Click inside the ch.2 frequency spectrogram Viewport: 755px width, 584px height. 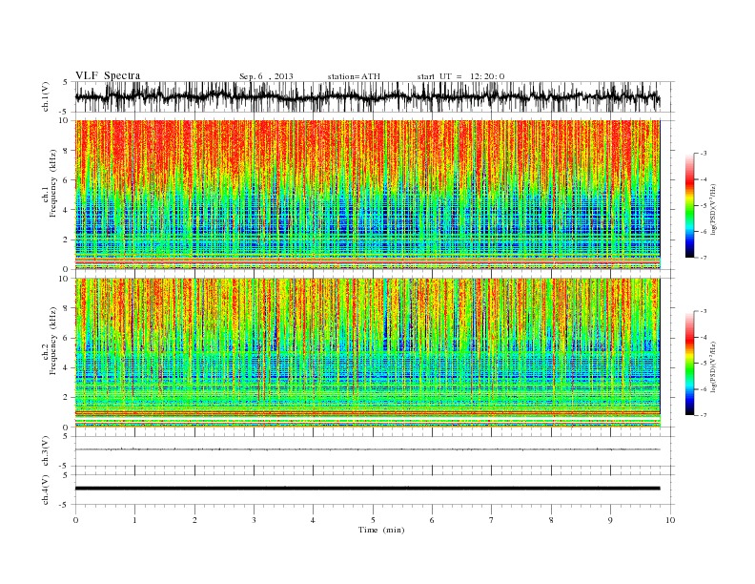(367, 353)
